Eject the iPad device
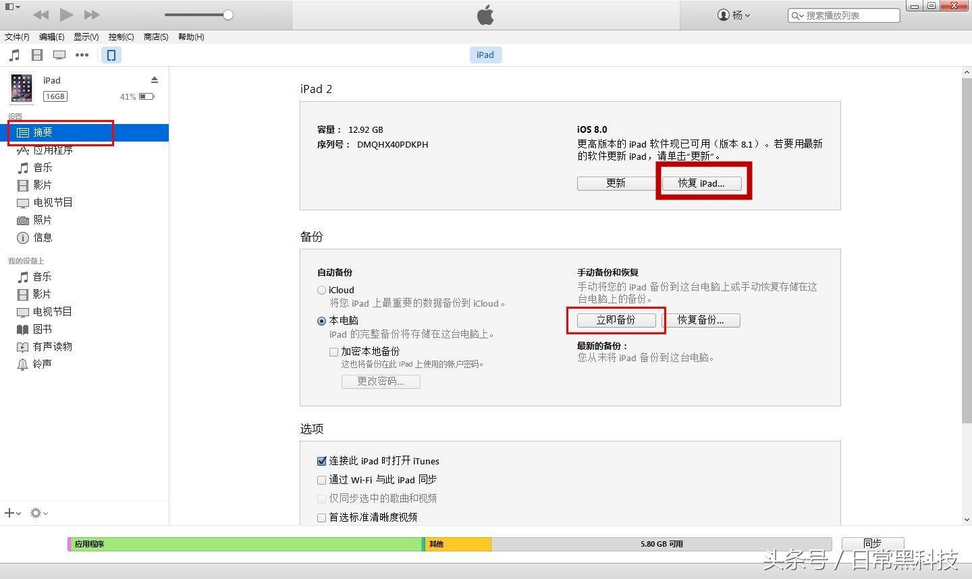 [x=155, y=80]
